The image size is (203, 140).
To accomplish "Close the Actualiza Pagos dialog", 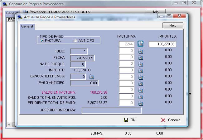I will click(179, 16).
